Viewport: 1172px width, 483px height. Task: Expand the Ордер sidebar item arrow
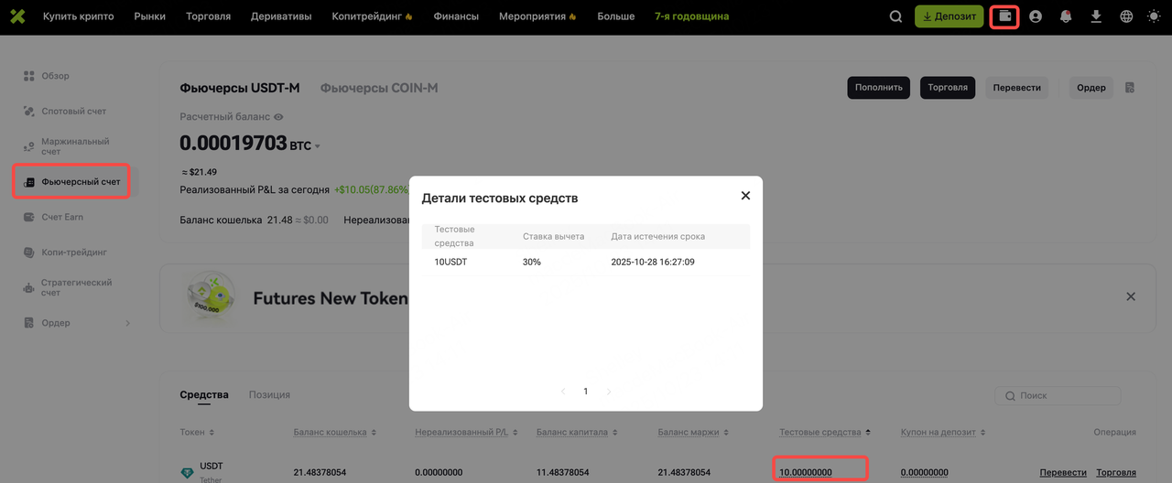(x=127, y=323)
